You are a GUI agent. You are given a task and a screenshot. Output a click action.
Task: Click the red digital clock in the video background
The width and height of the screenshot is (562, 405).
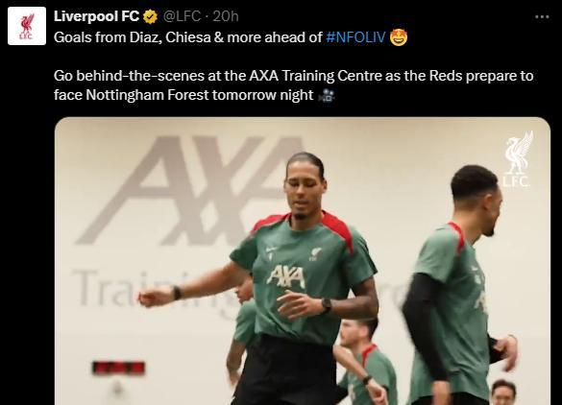point(118,369)
